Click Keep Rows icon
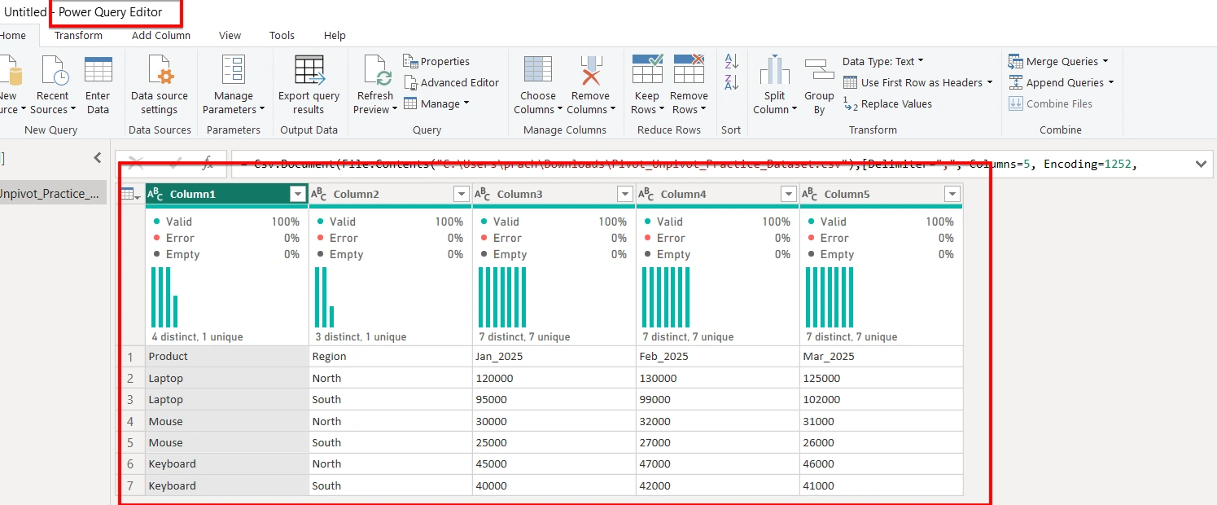The image size is (1217, 505). (x=647, y=70)
